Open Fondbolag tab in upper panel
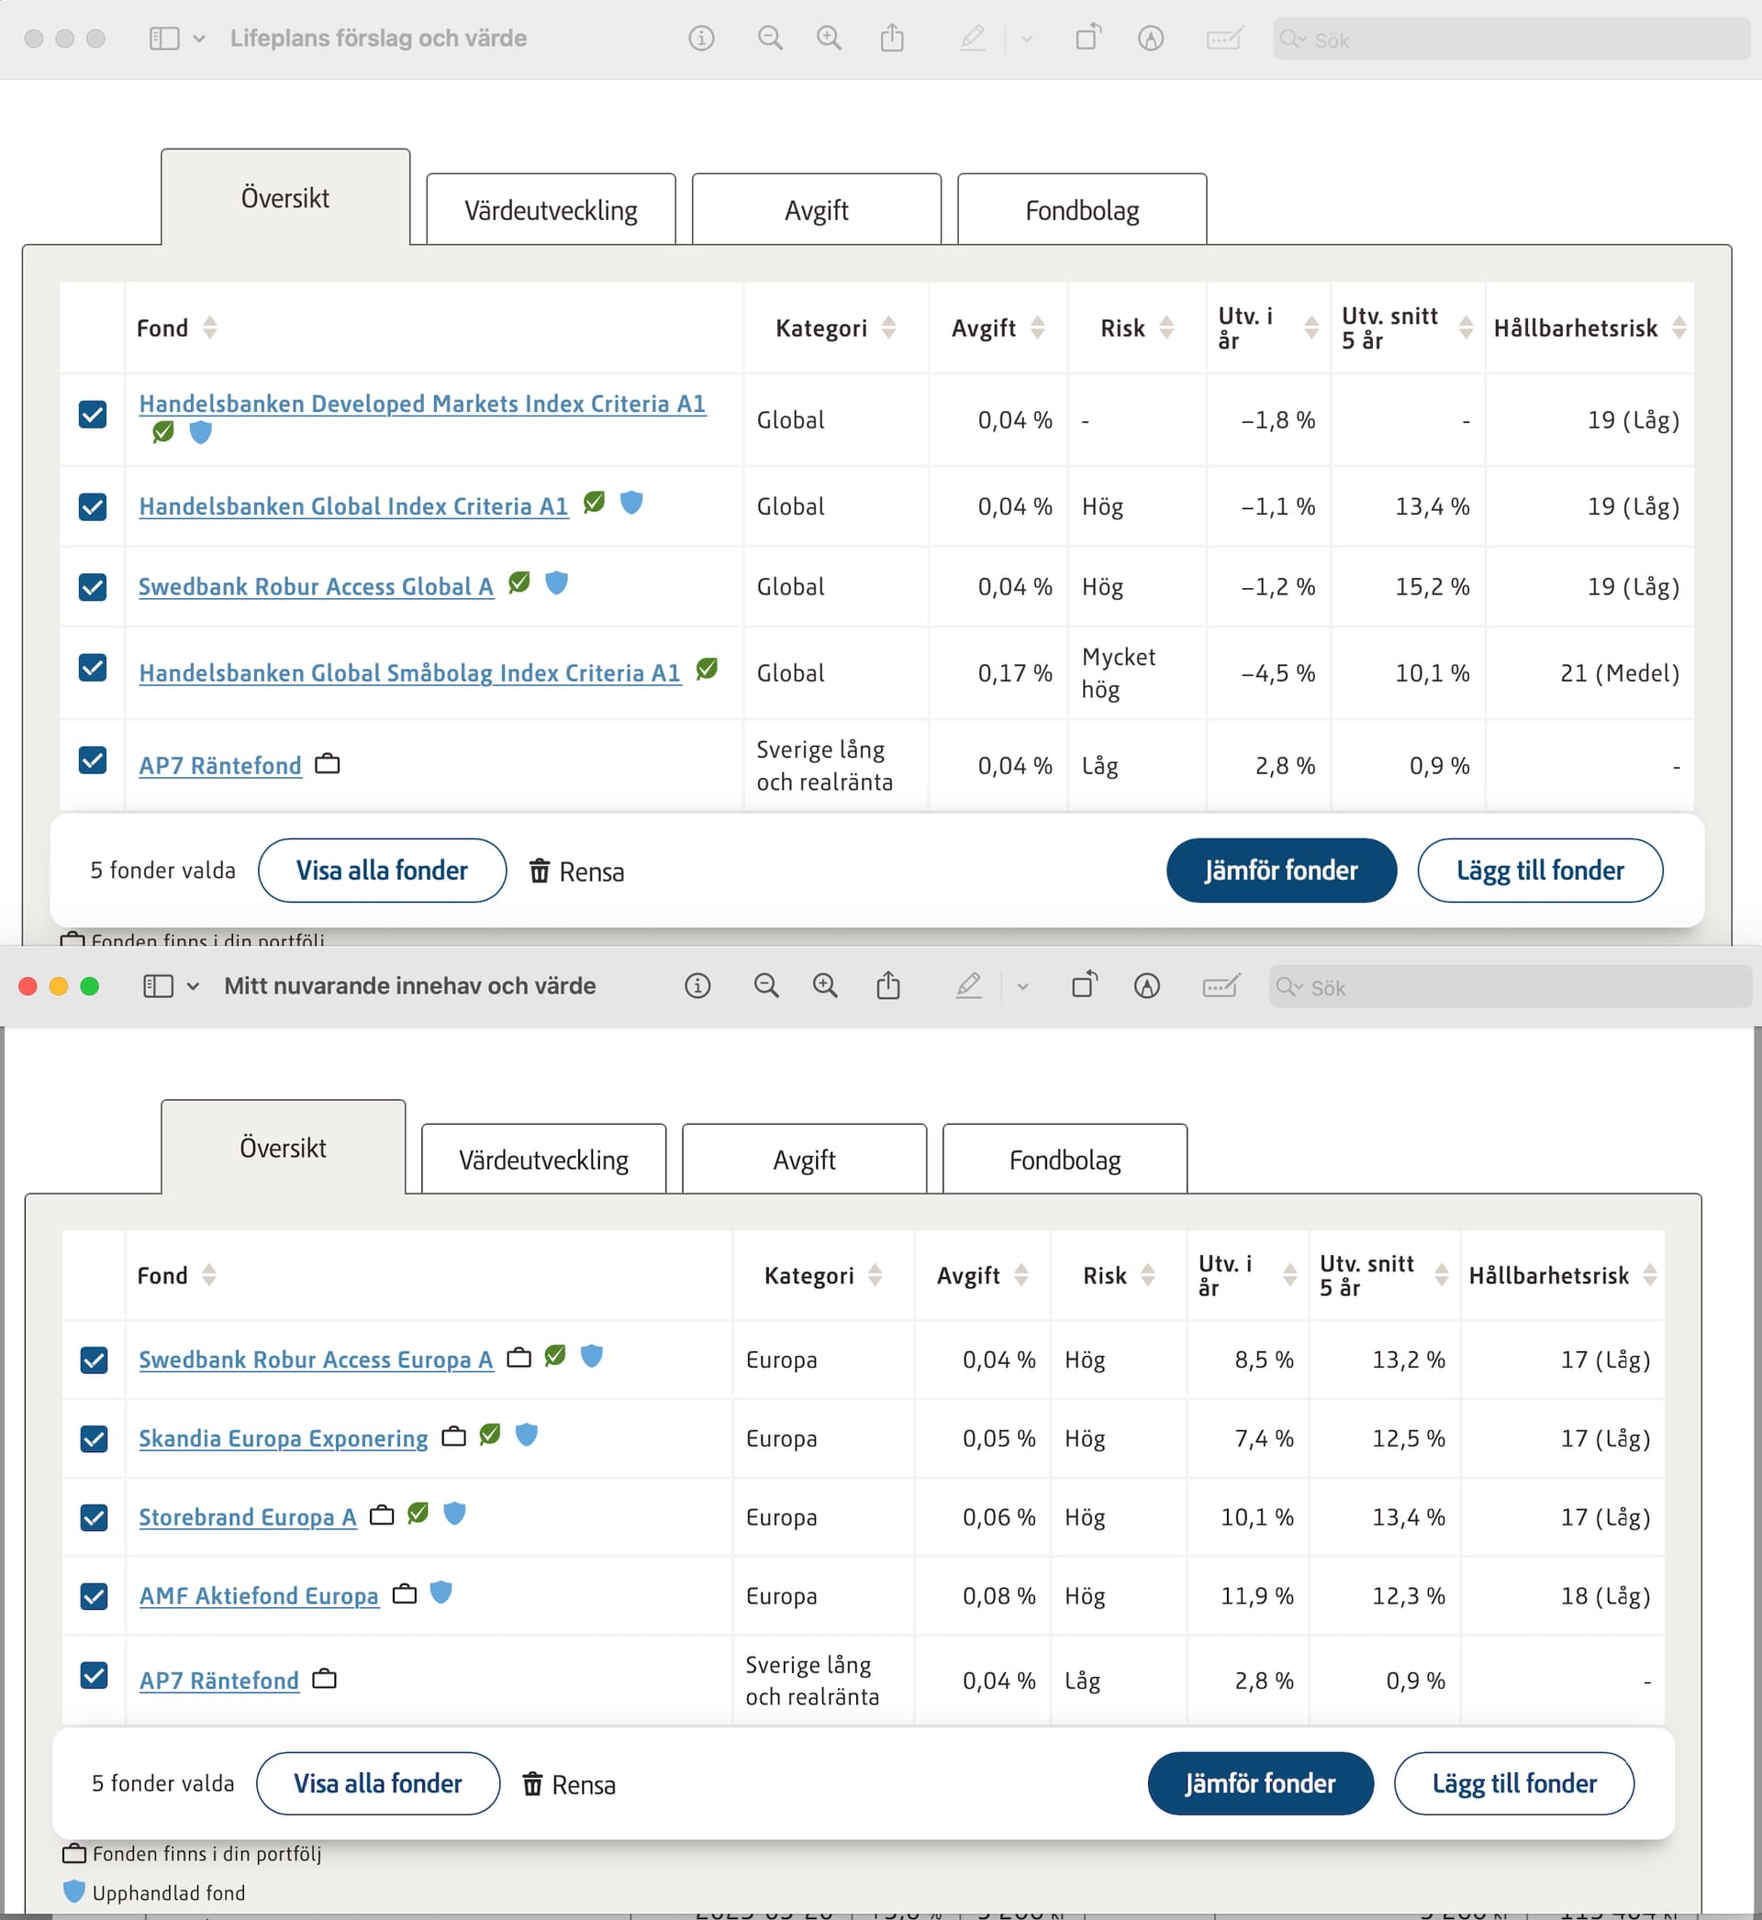Image resolution: width=1762 pixels, height=1920 pixels. pos(1081,211)
